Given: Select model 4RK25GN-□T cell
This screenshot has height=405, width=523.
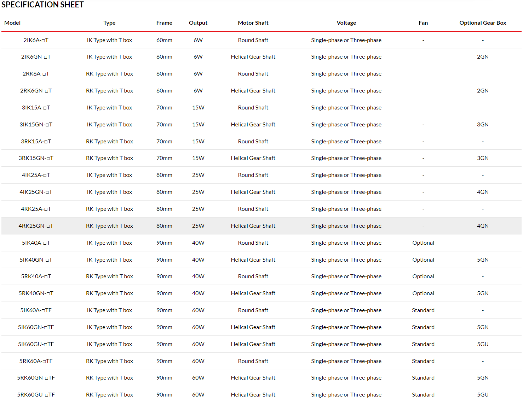Looking at the screenshot, I should coord(36,226).
